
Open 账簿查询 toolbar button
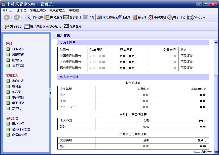pos(53,17)
